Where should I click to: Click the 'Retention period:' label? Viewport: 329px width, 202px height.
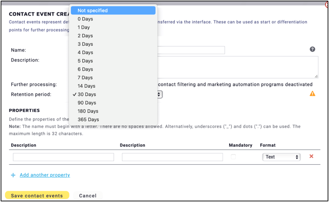pyautogui.click(x=31, y=95)
